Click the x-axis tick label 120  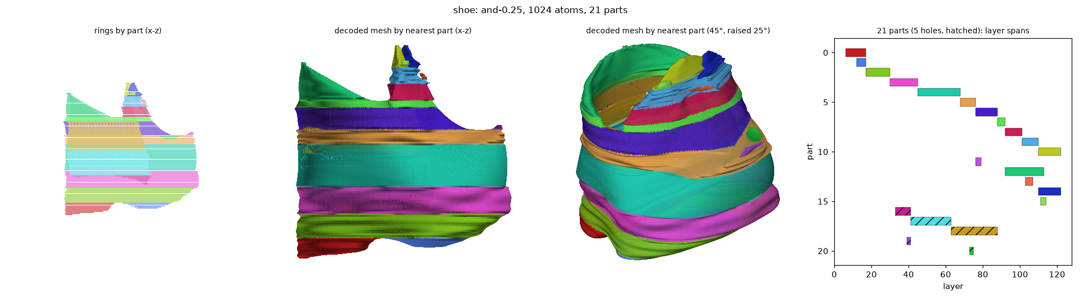(1057, 274)
